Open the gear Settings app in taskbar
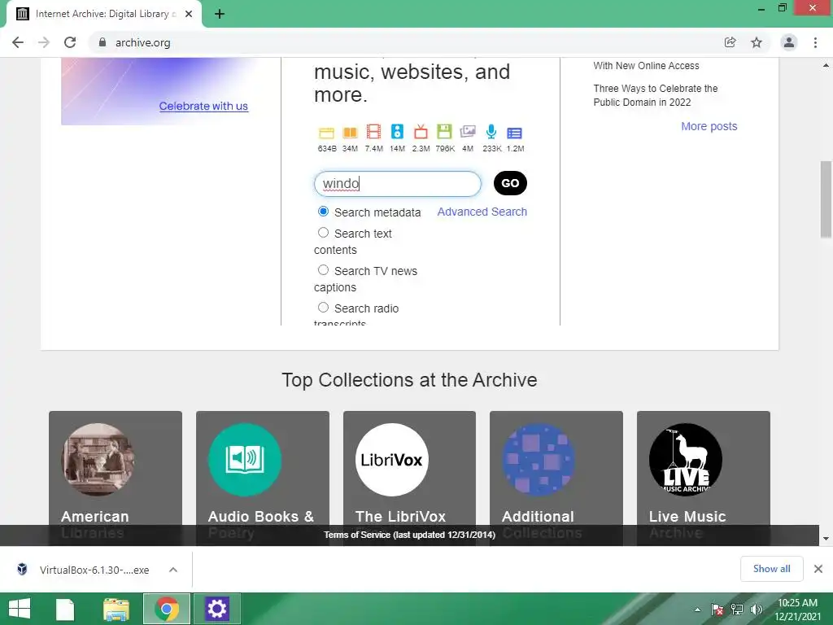This screenshot has width=833, height=625. point(216,609)
